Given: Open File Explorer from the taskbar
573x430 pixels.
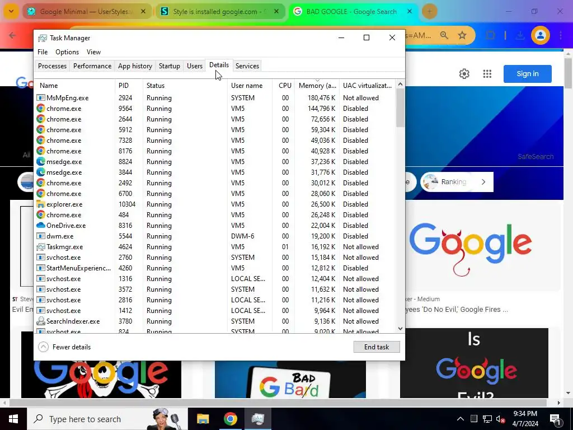Looking at the screenshot, I should click(203, 419).
